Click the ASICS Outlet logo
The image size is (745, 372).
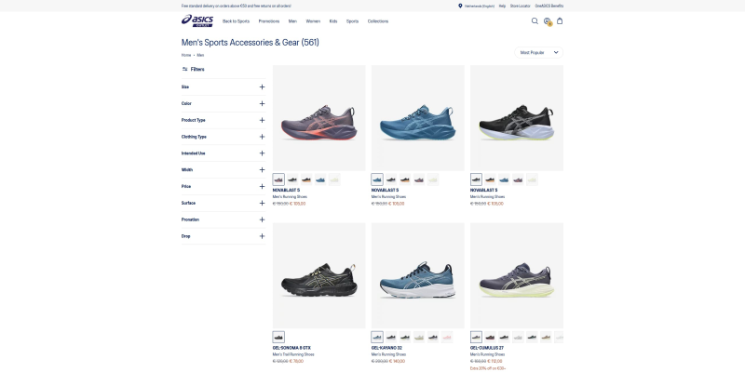point(197,20)
